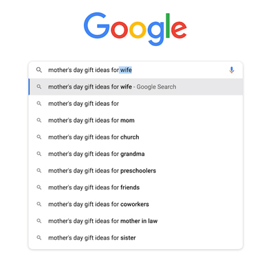Click magnifier icon beside 'for coworkers' suggestion
Viewport: 275px width, 265px height.
click(x=39, y=204)
